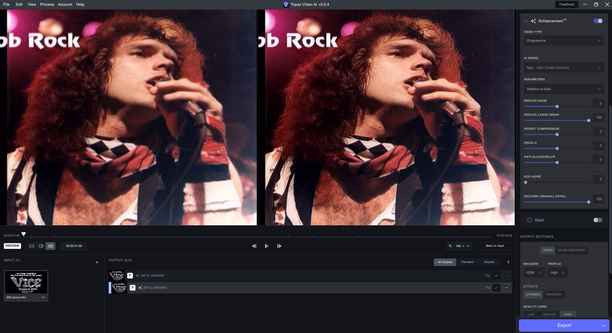Open more options for second NYX output
Image resolution: width=612 pixels, height=333 pixels.
point(506,288)
